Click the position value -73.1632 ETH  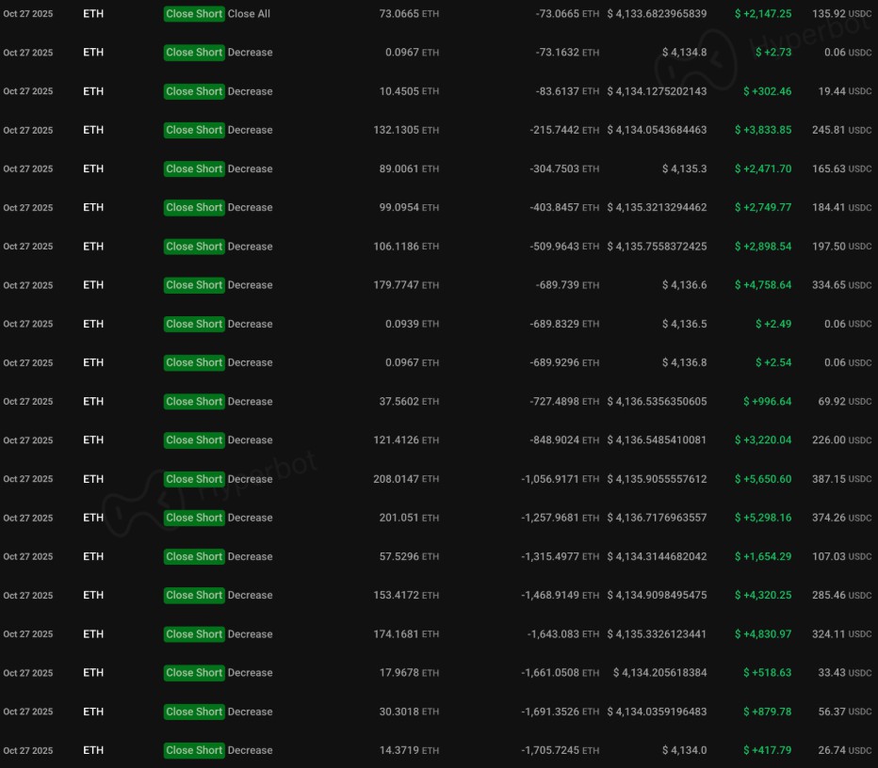point(567,53)
